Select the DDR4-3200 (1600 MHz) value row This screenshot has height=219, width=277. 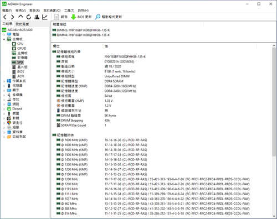120,86
